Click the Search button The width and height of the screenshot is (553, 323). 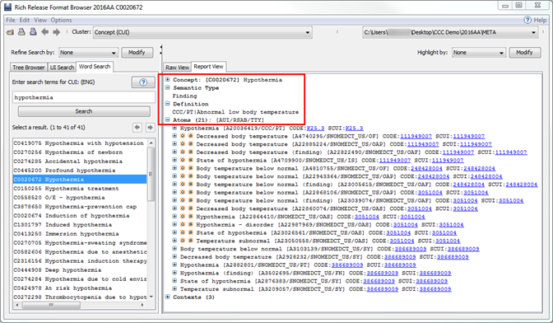click(x=84, y=111)
